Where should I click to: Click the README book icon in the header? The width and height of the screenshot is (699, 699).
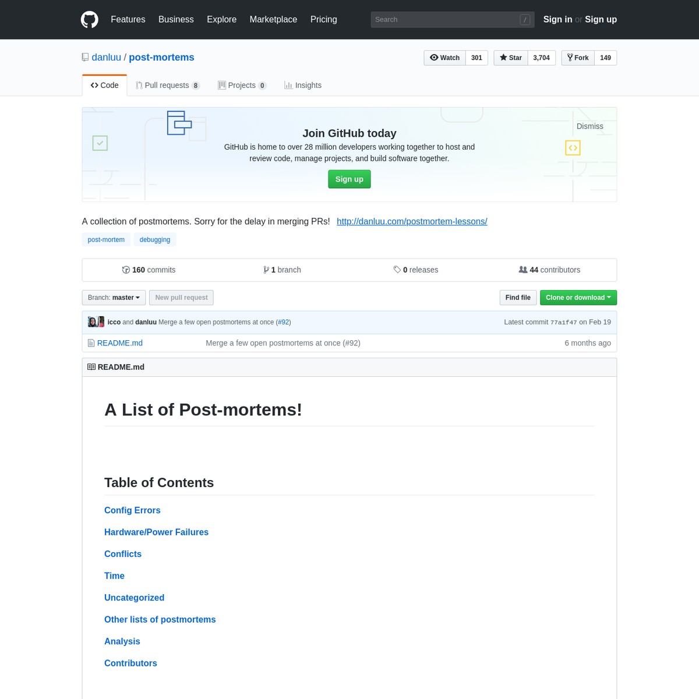coord(91,367)
